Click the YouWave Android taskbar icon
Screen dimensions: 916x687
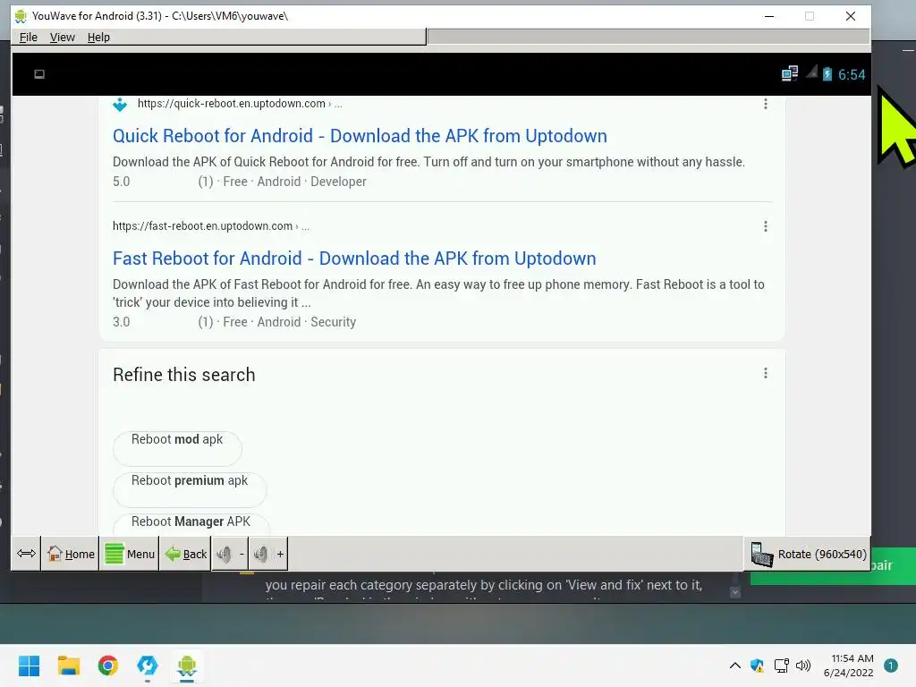[x=187, y=666]
